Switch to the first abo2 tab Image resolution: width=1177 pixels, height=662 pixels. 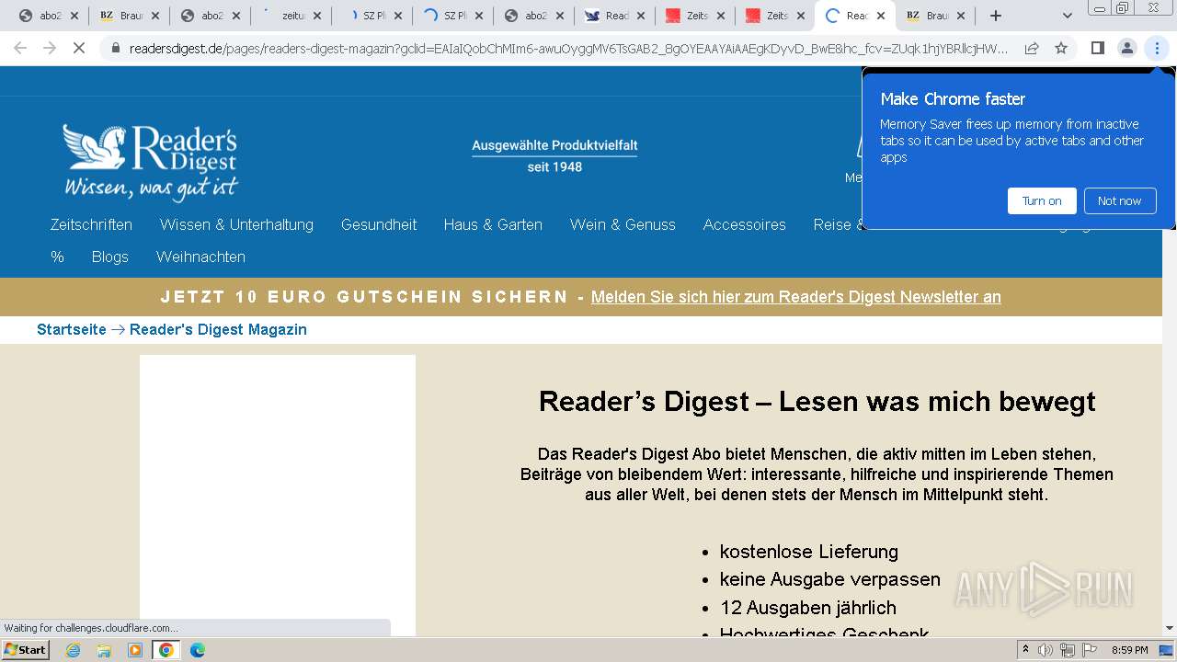point(49,16)
